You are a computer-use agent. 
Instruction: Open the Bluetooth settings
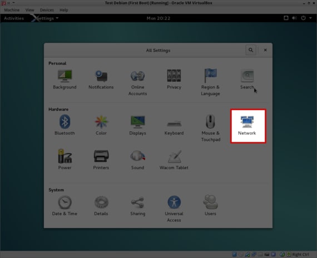[x=65, y=125]
